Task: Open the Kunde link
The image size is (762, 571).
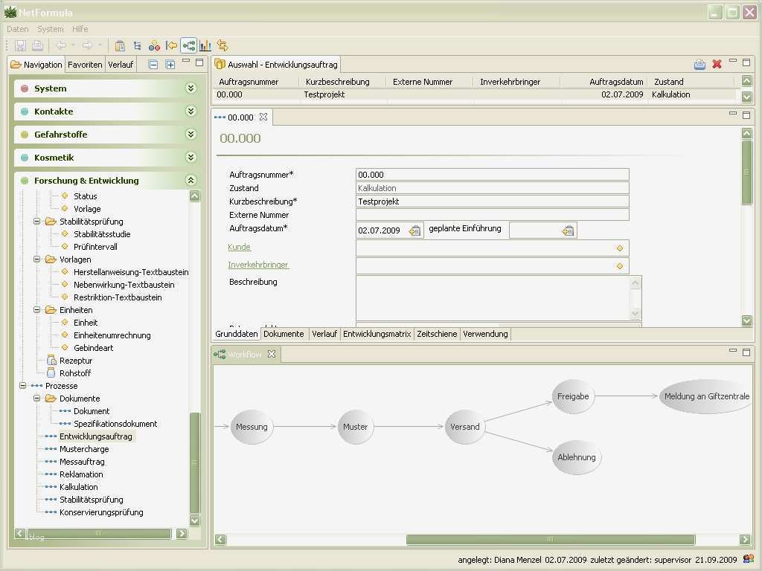Action: (x=239, y=247)
